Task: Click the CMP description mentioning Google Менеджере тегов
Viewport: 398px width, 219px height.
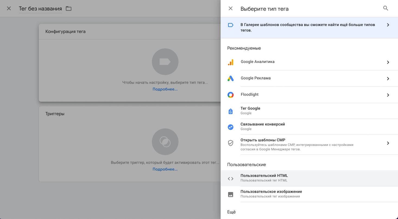Action: (x=297, y=147)
